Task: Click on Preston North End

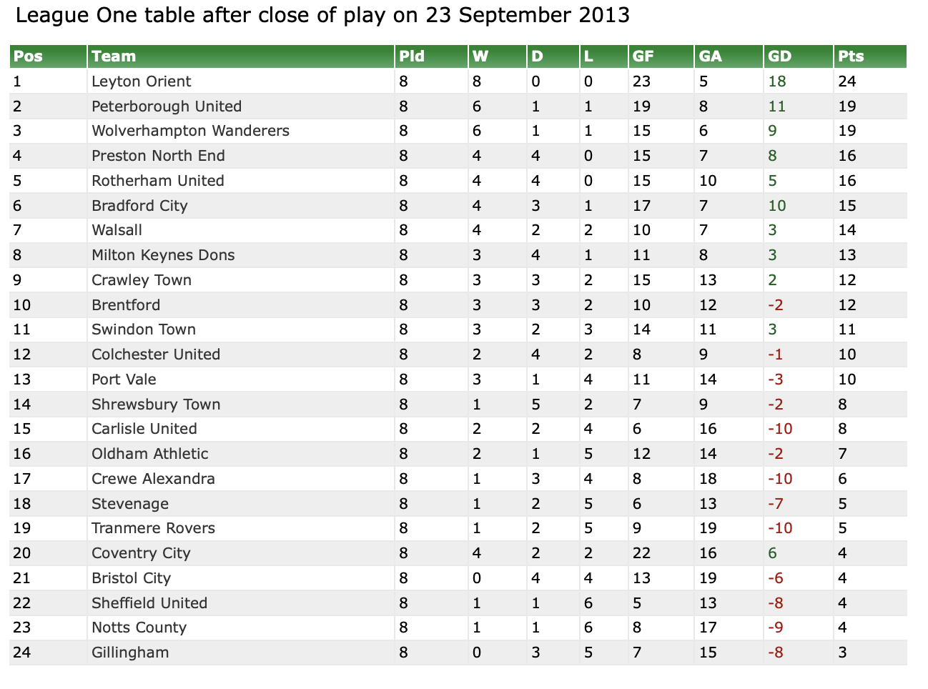Action: [158, 156]
